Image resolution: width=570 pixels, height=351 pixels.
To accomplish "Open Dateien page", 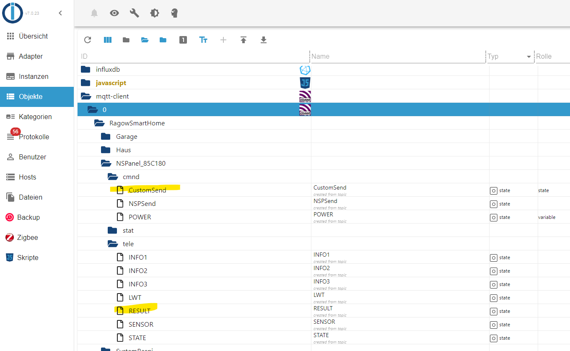I will tap(37, 197).
